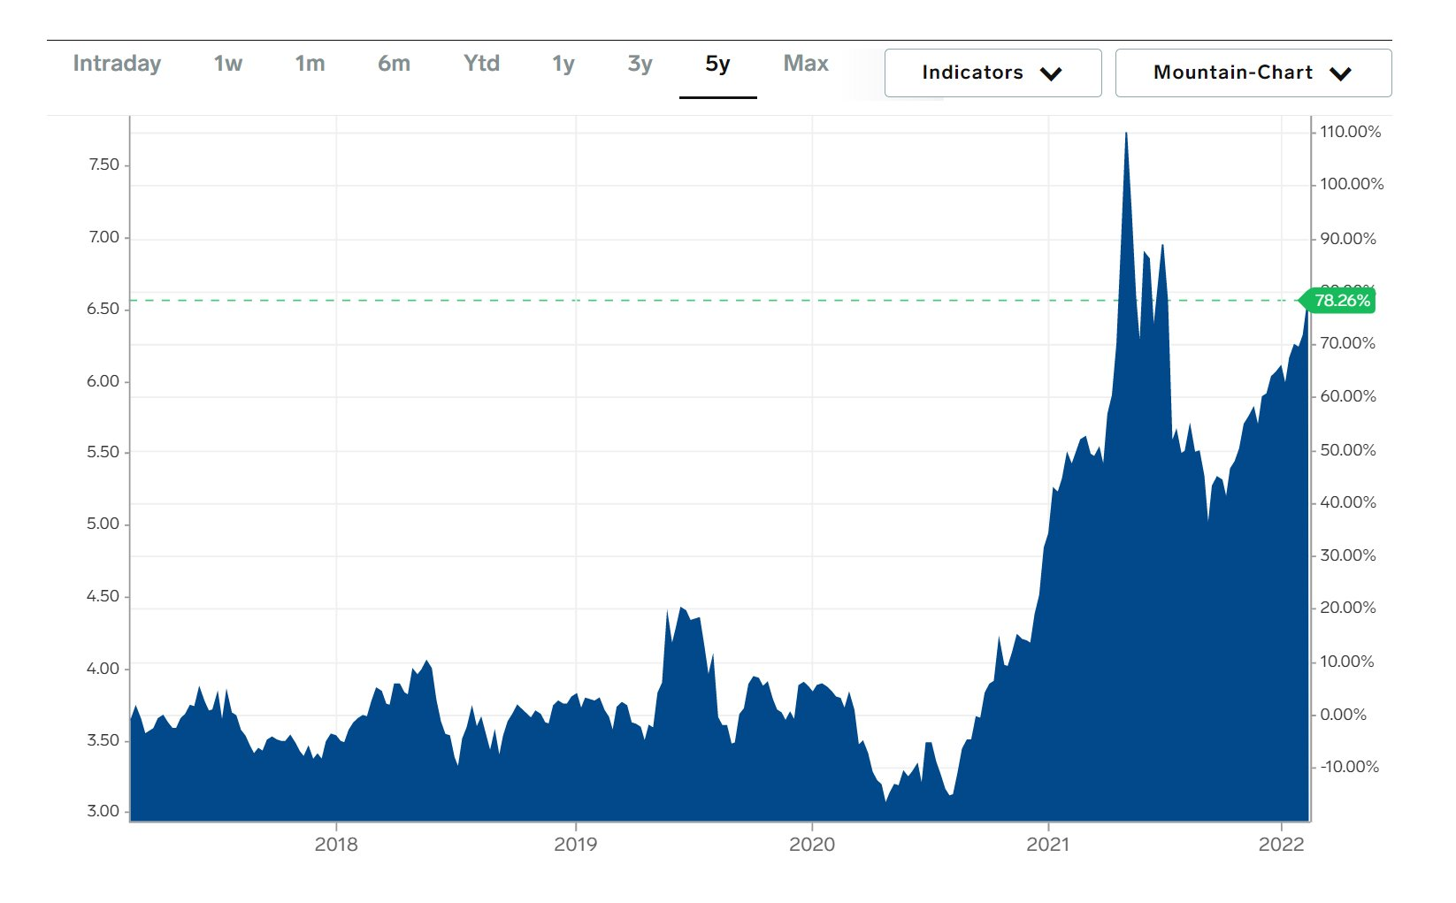Screen dimensions: 1456x903
Task: Select the 1w time range tab
Action: tap(227, 64)
